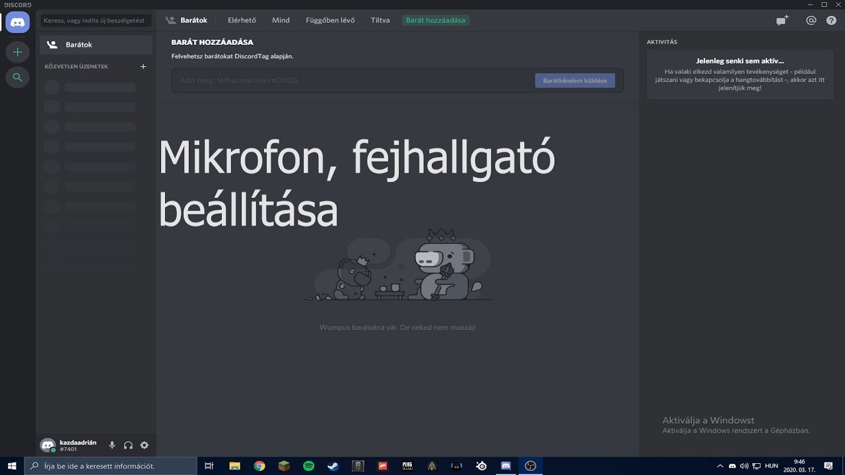The height and width of the screenshot is (475, 845).
Task: Open new group DM icon
Action: [782, 20]
